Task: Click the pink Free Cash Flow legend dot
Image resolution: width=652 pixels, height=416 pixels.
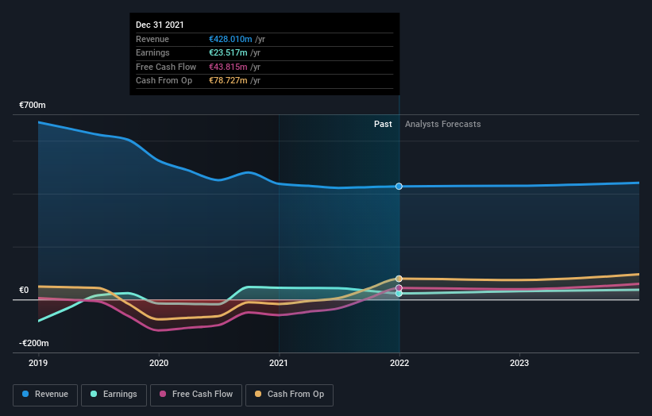Action: (x=163, y=394)
